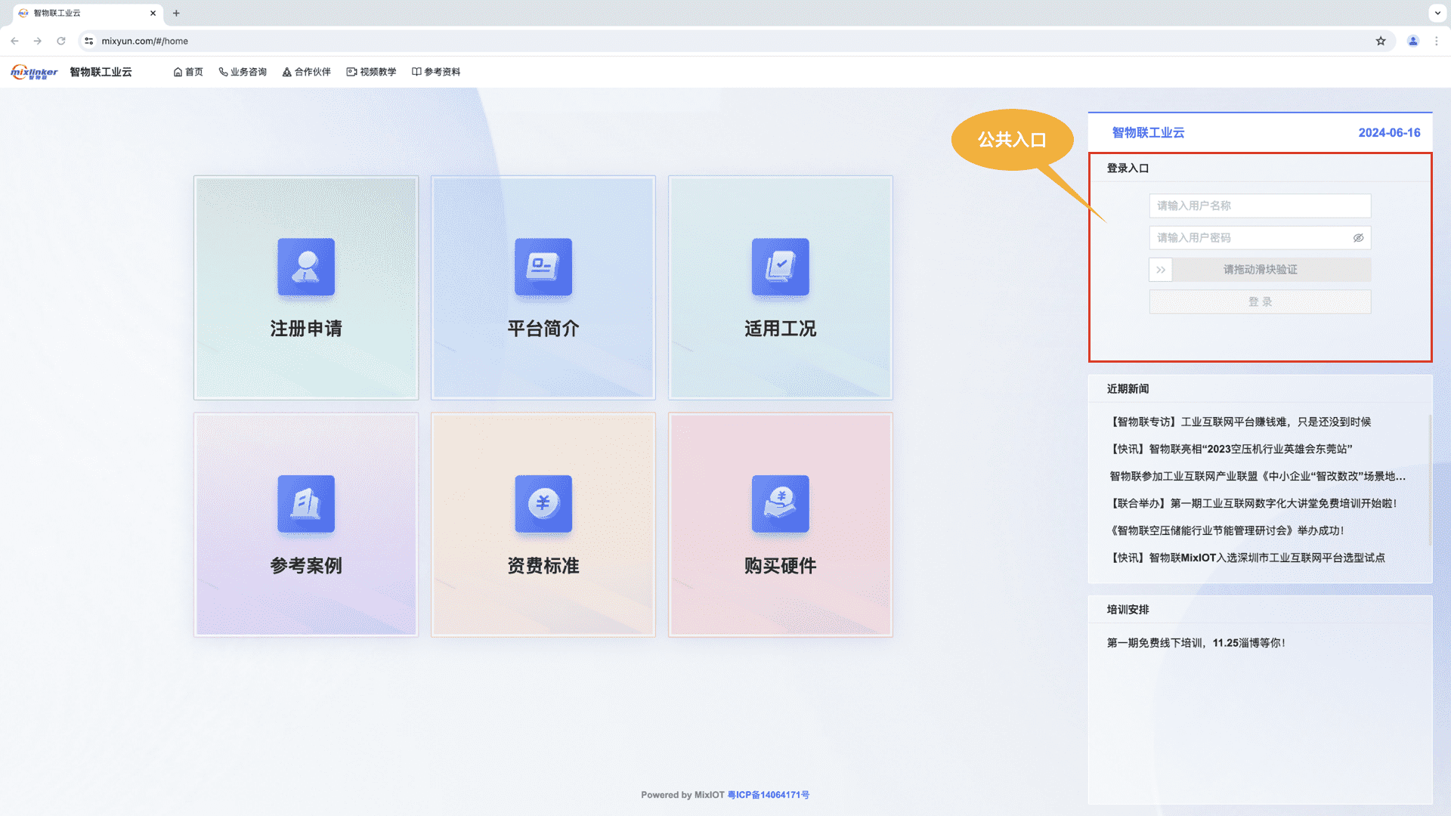Click the 适用工况 checklist icon
Screen dimensions: 1451x816
click(x=781, y=267)
